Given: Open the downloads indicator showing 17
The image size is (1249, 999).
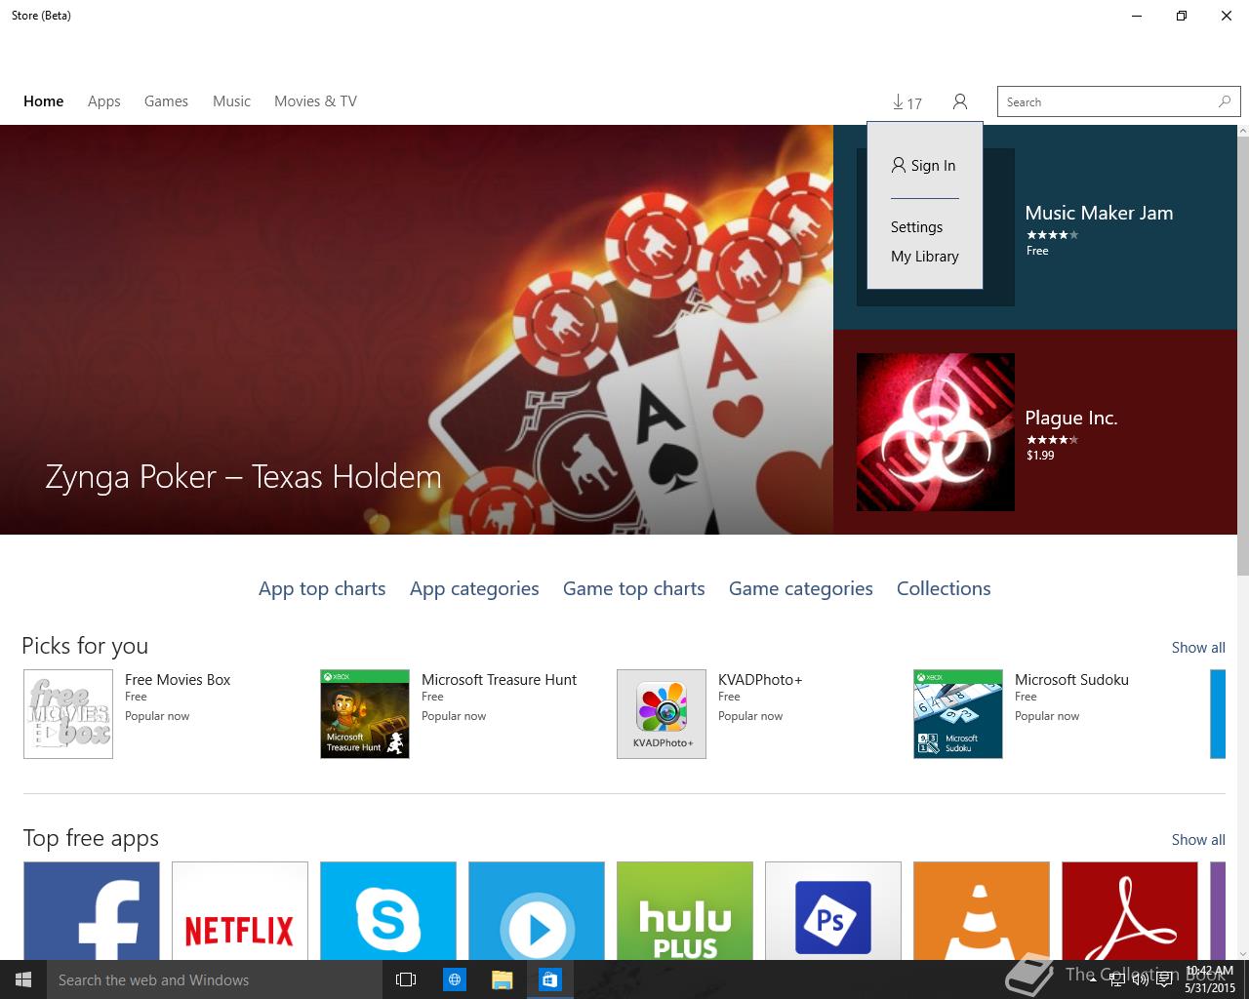Looking at the screenshot, I should point(907,102).
